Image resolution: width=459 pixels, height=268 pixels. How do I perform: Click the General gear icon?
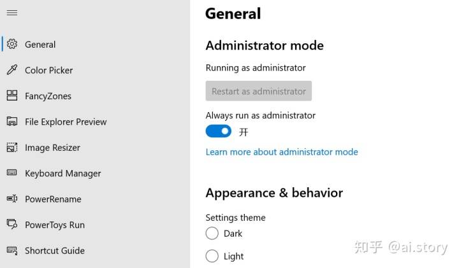point(12,44)
